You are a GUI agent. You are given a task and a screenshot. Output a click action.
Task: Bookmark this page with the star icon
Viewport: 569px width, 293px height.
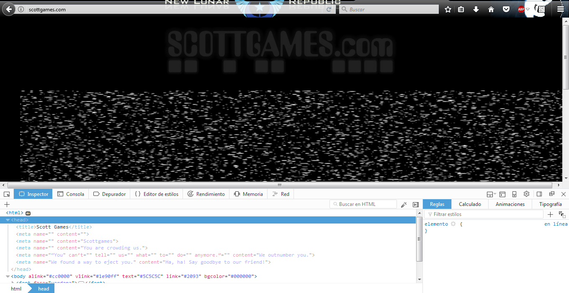[448, 9]
